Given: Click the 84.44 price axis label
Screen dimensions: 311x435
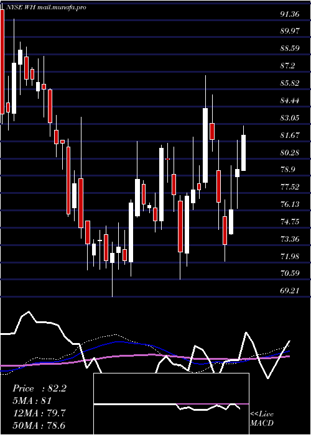Looking at the screenshot, I should (x=290, y=101).
